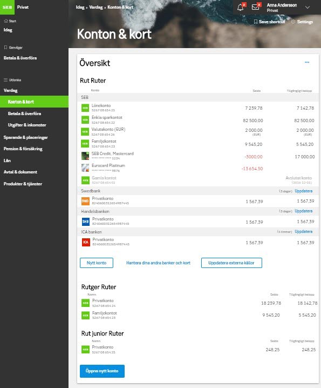Click the Enkla sparkontot SEB icon
Viewport: 321px width, 388px height.
pyautogui.click(x=85, y=120)
